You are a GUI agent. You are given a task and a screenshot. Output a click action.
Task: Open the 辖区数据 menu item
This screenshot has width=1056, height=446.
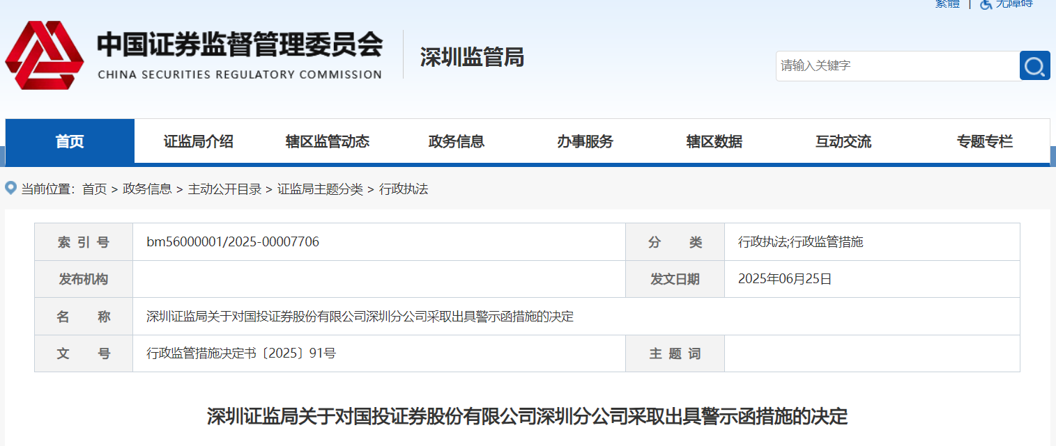[x=714, y=142]
